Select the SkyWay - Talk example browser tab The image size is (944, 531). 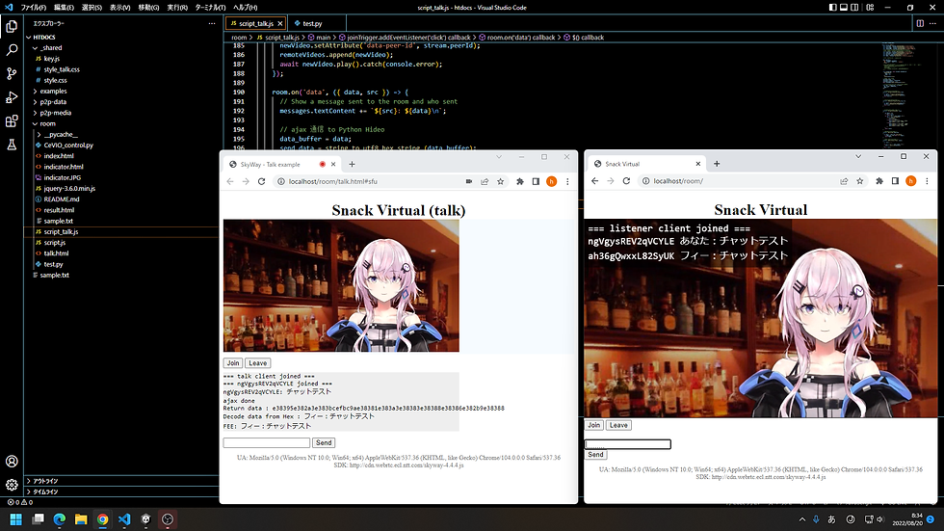pos(271,165)
